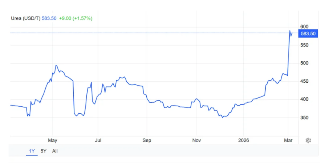Select the 1Y time range tab
Screen dimensions: 326x163
coord(32,151)
